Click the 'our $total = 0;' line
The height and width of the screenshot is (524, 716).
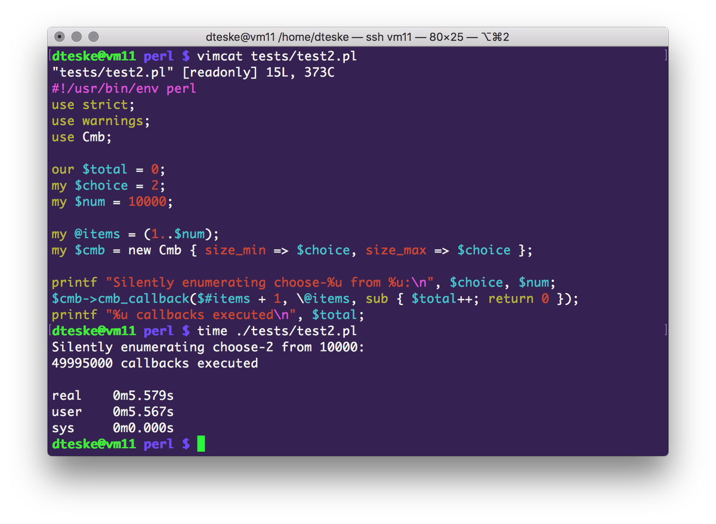click(109, 169)
